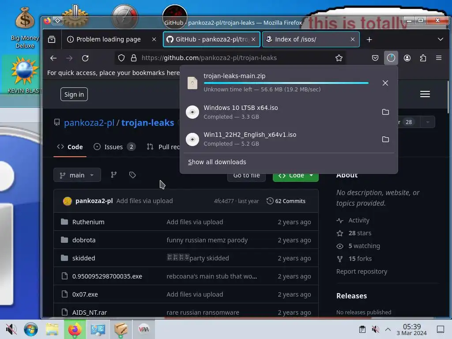
Task: Open the Extensions puzzle icon
Action: (423, 58)
